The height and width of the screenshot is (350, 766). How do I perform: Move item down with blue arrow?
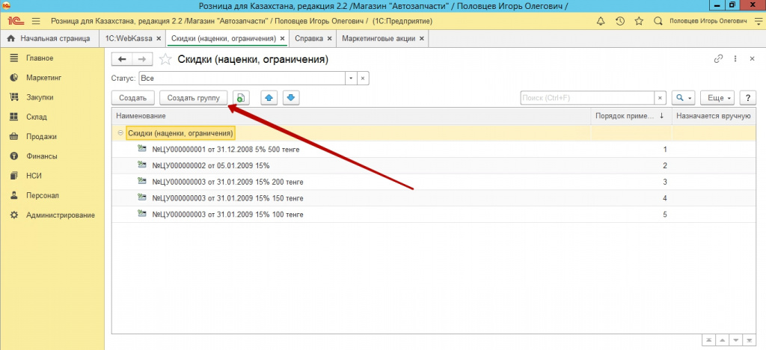(x=291, y=98)
